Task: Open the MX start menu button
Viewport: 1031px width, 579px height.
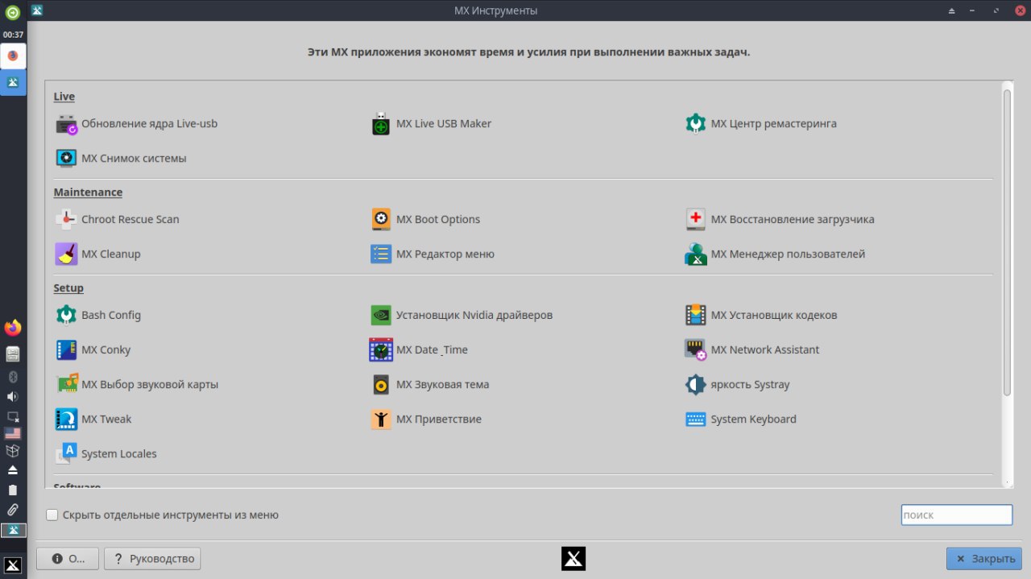Action: pos(13,565)
